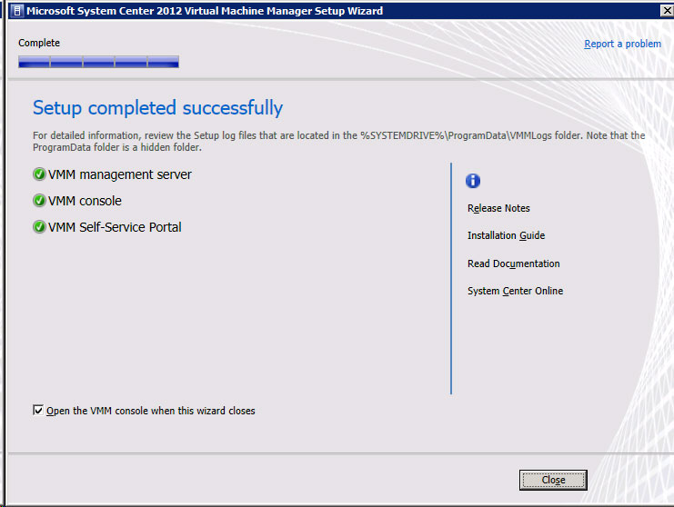Open the Installation Guide link
674x507 pixels.
click(506, 235)
